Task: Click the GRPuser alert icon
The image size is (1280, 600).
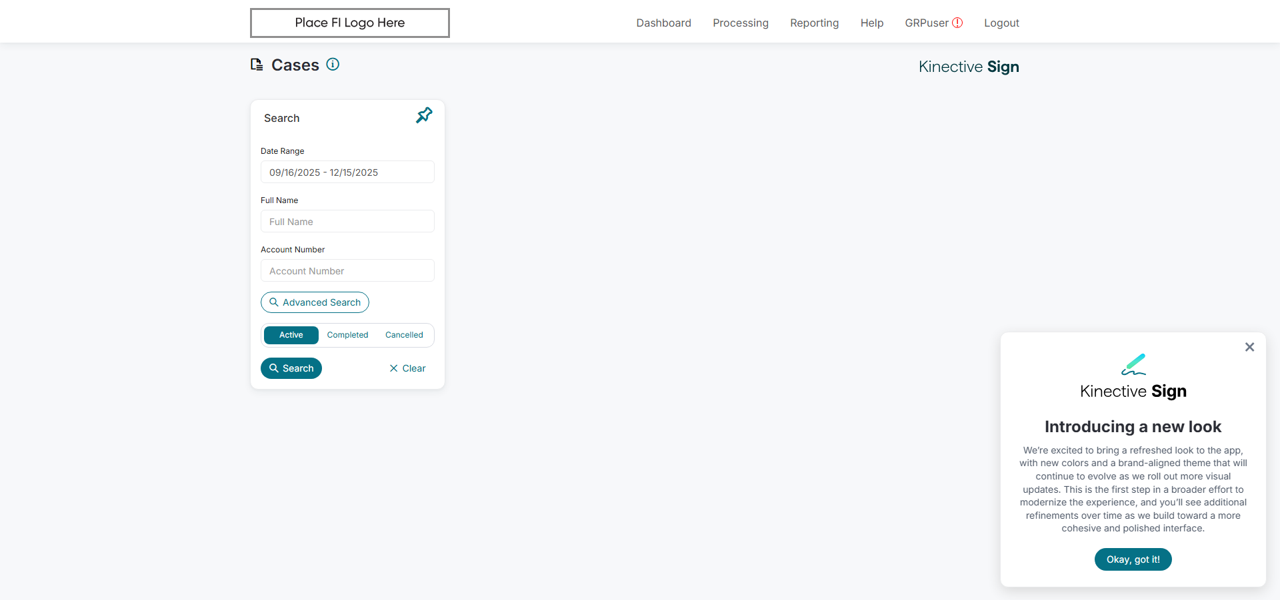Action: point(957,23)
